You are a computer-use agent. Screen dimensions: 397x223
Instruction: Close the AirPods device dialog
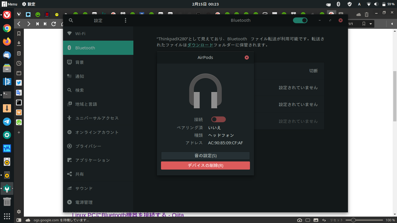(x=247, y=57)
